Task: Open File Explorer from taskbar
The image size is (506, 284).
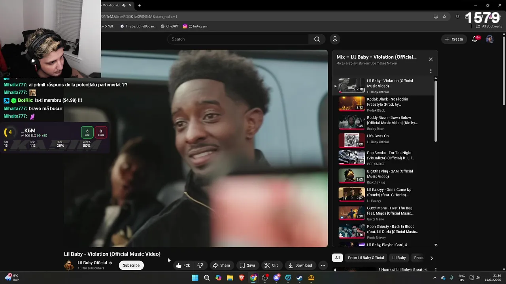Action: pyautogui.click(x=230, y=278)
